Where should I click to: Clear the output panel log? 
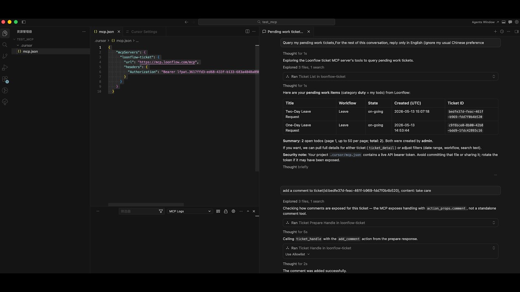[x=218, y=211]
